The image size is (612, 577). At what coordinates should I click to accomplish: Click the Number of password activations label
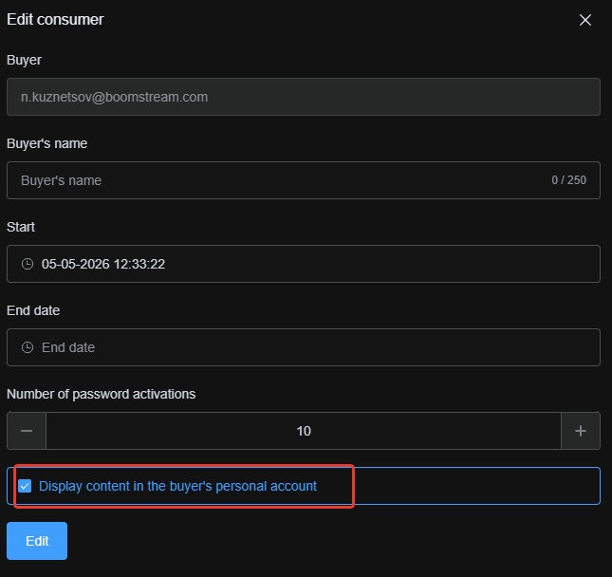pyautogui.click(x=102, y=394)
